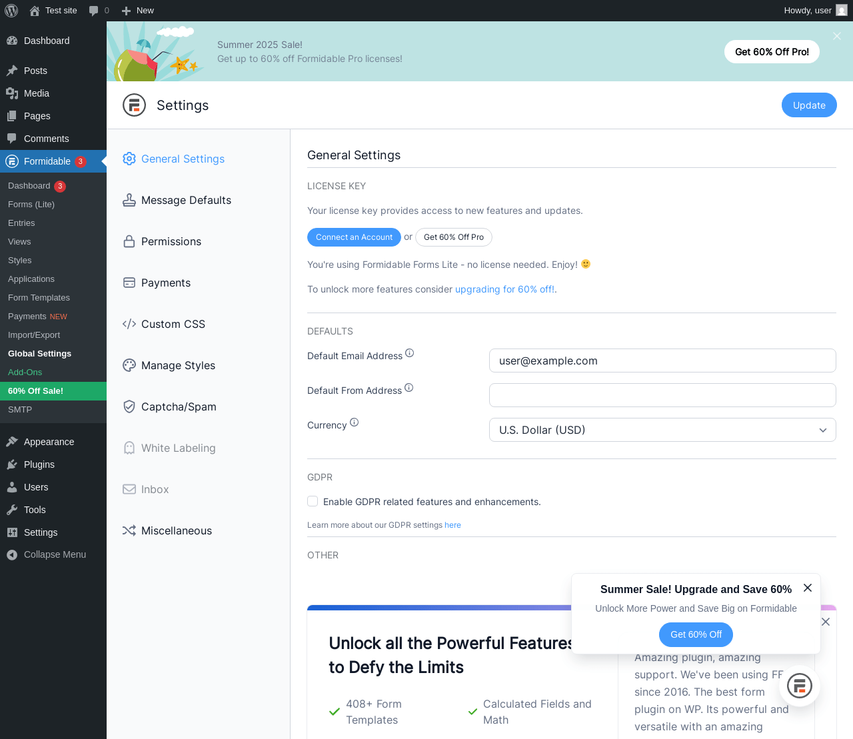
Task: Click the banner Get 60% Off Pro! button
Action: tap(772, 52)
